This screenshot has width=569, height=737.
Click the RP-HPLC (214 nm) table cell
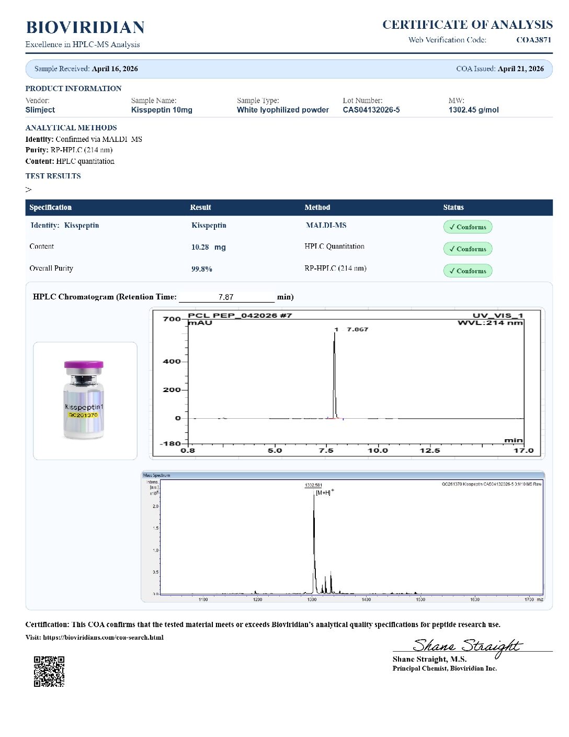coord(336,268)
